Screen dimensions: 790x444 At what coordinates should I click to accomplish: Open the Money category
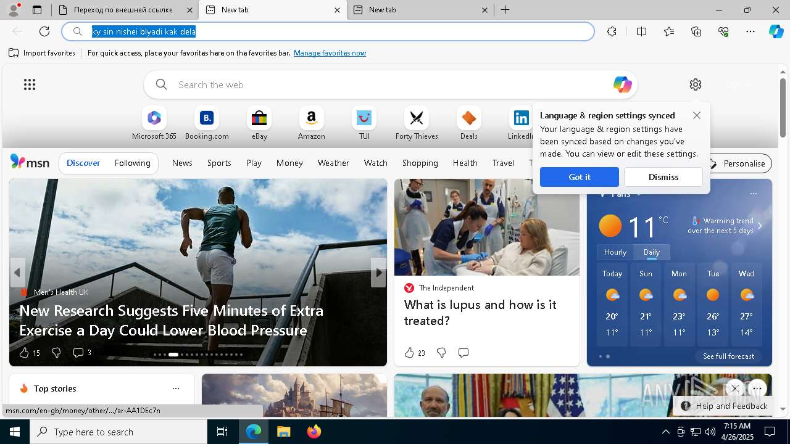click(289, 163)
